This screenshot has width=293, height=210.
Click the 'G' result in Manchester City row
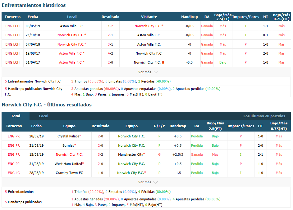click(x=159, y=154)
